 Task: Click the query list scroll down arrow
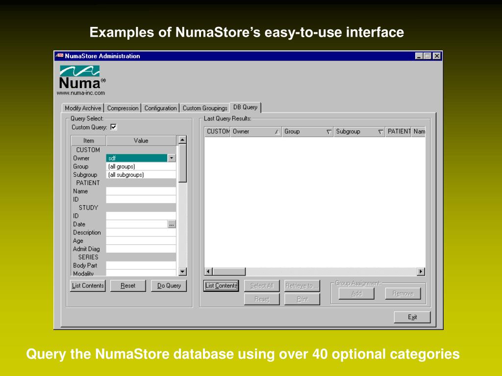(182, 272)
